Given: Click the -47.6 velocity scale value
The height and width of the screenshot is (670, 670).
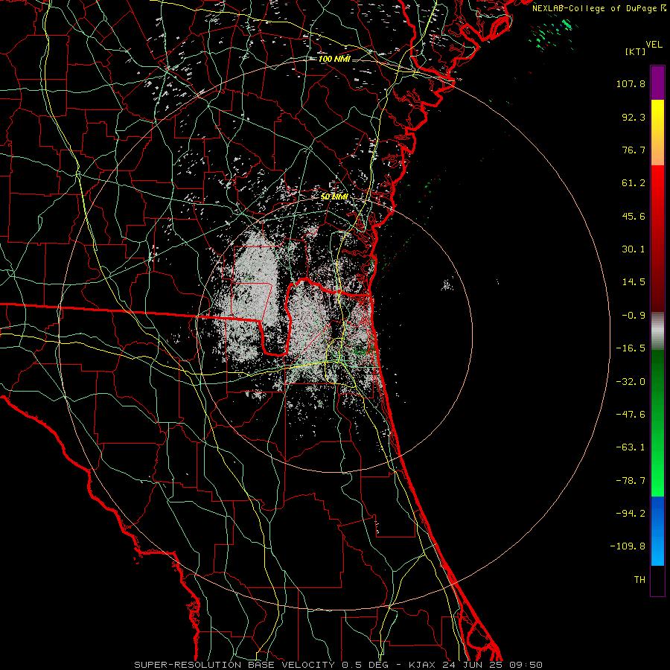Looking at the screenshot, I should (x=631, y=415).
